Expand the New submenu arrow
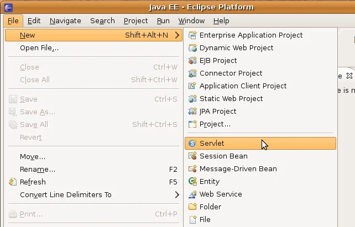 point(177,35)
